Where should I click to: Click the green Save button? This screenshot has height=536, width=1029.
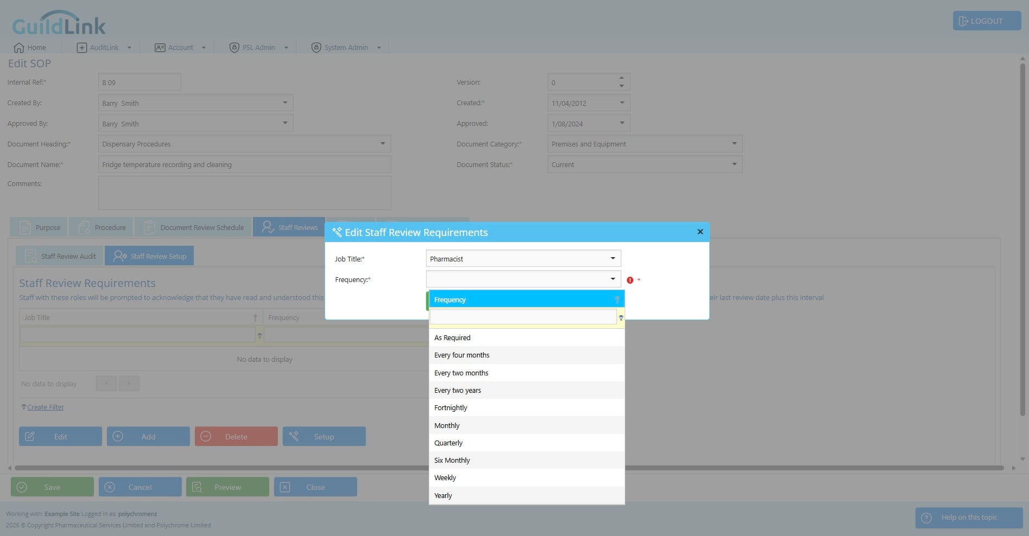(52, 487)
